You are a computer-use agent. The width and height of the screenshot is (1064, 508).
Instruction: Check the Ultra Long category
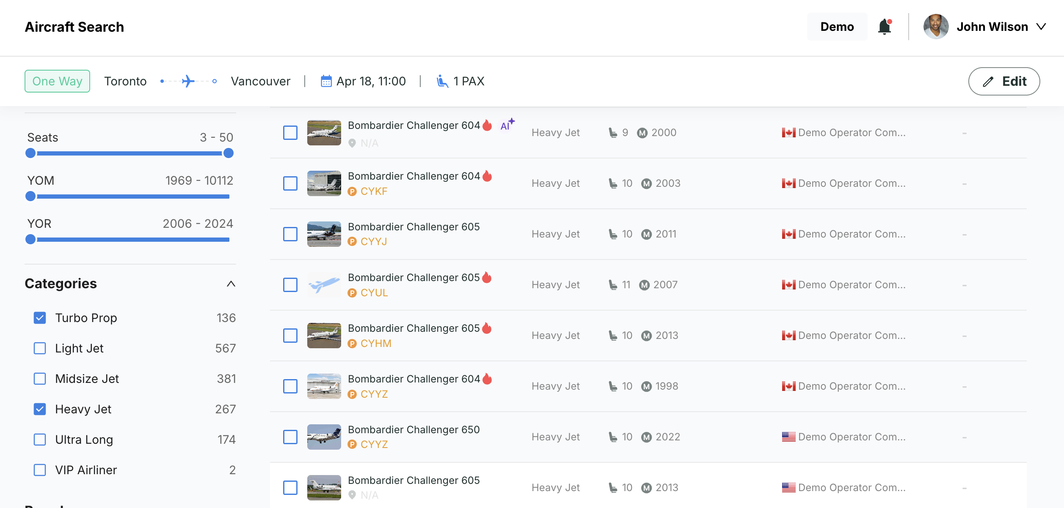40,440
